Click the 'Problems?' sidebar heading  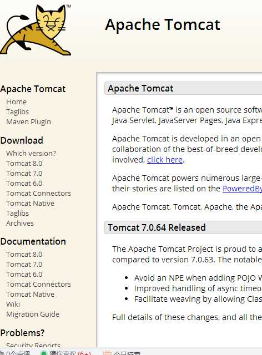pos(22,333)
